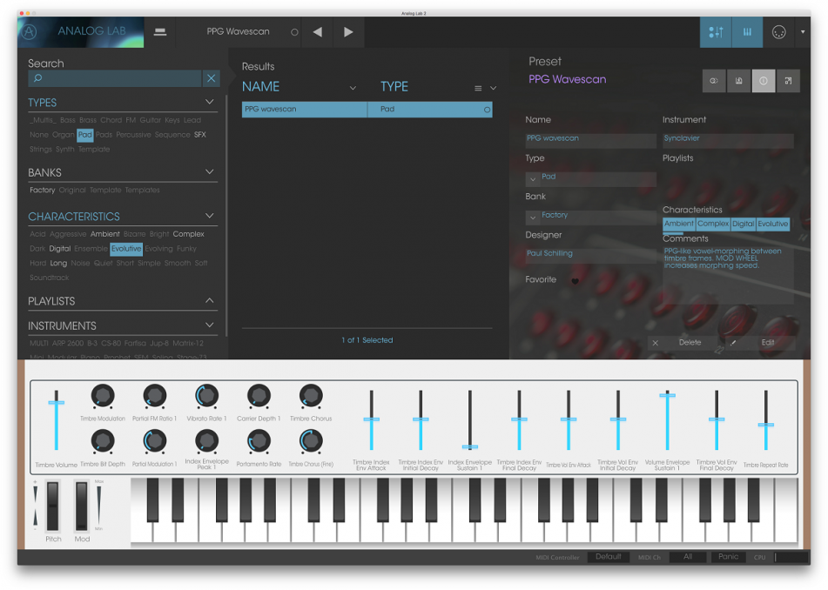Image resolution: width=828 pixels, height=590 pixels.
Task: Show preset info icon
Action: 764,81
